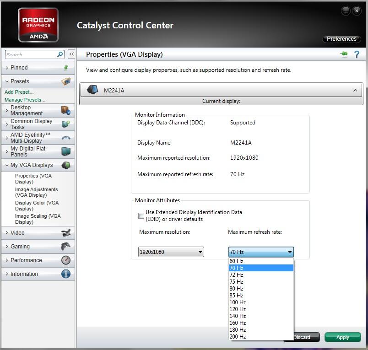Collapse the M2241A display selector chevron
The image size is (368, 350).
click(x=355, y=90)
